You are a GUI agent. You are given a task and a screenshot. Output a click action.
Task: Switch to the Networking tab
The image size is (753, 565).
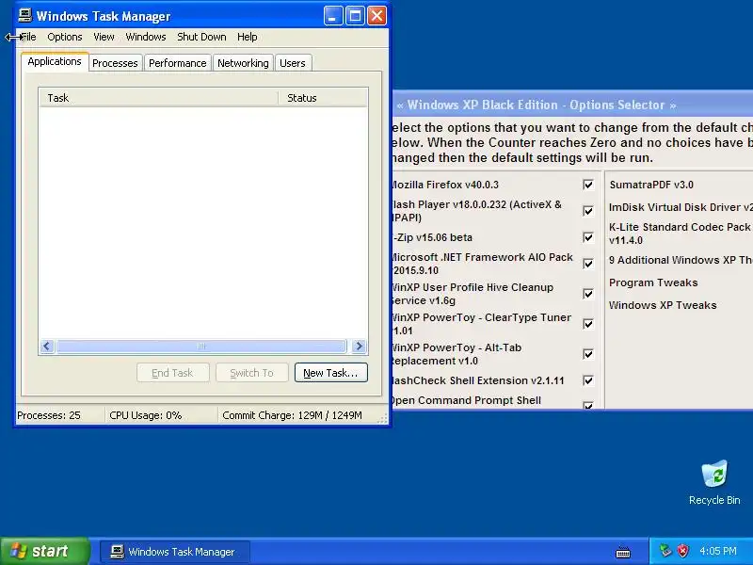click(x=243, y=63)
